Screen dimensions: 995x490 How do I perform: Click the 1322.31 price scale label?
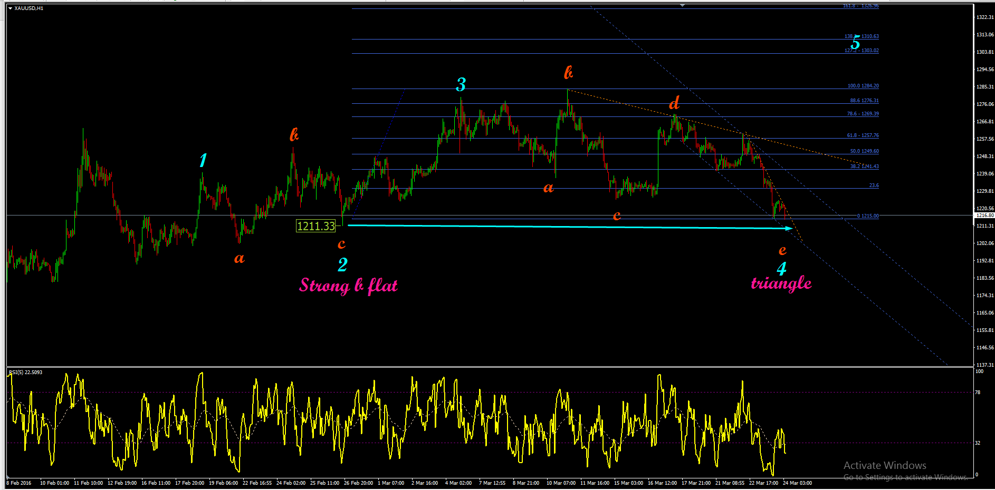point(985,17)
